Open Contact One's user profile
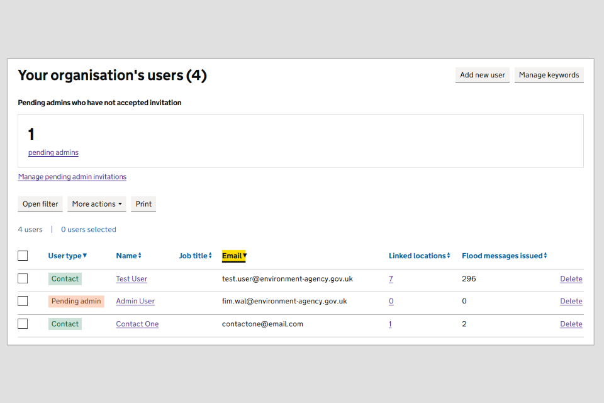Screen dimensions: 604x403 click(x=137, y=324)
